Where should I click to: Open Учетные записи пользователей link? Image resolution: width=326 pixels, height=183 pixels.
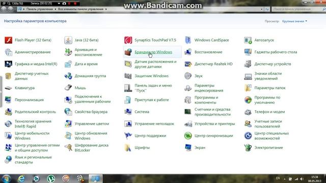tap(268, 124)
